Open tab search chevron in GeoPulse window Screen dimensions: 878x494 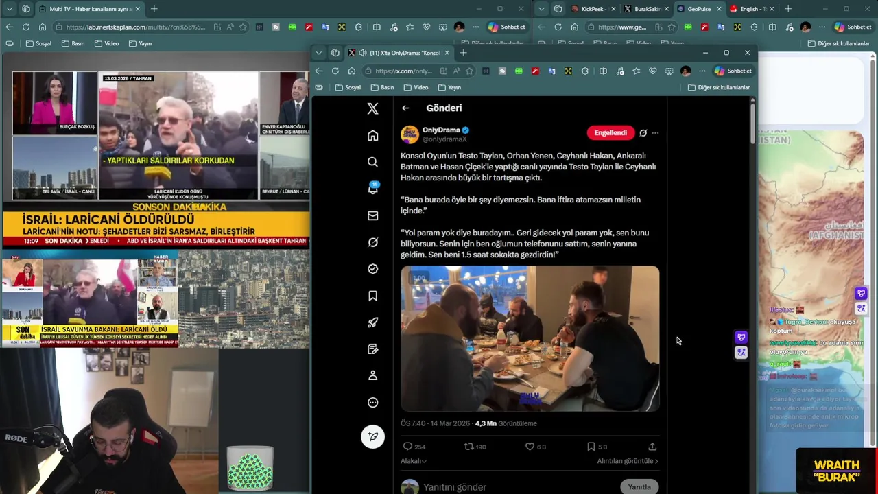tap(542, 9)
